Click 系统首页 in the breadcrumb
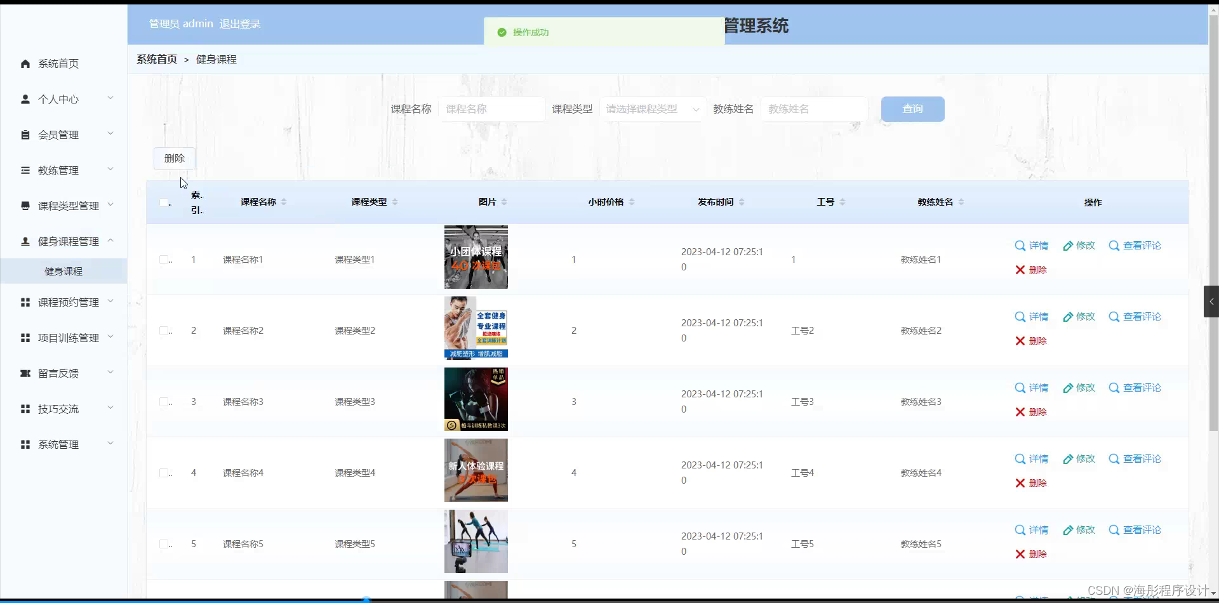This screenshot has height=603, width=1219. coord(156,59)
